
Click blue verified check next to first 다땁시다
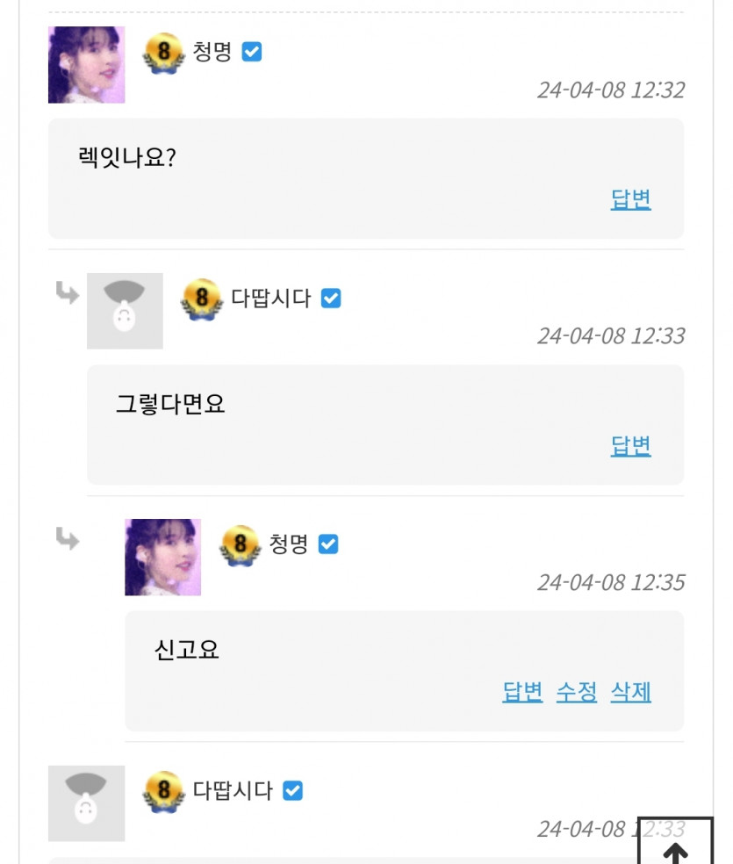coord(330,299)
